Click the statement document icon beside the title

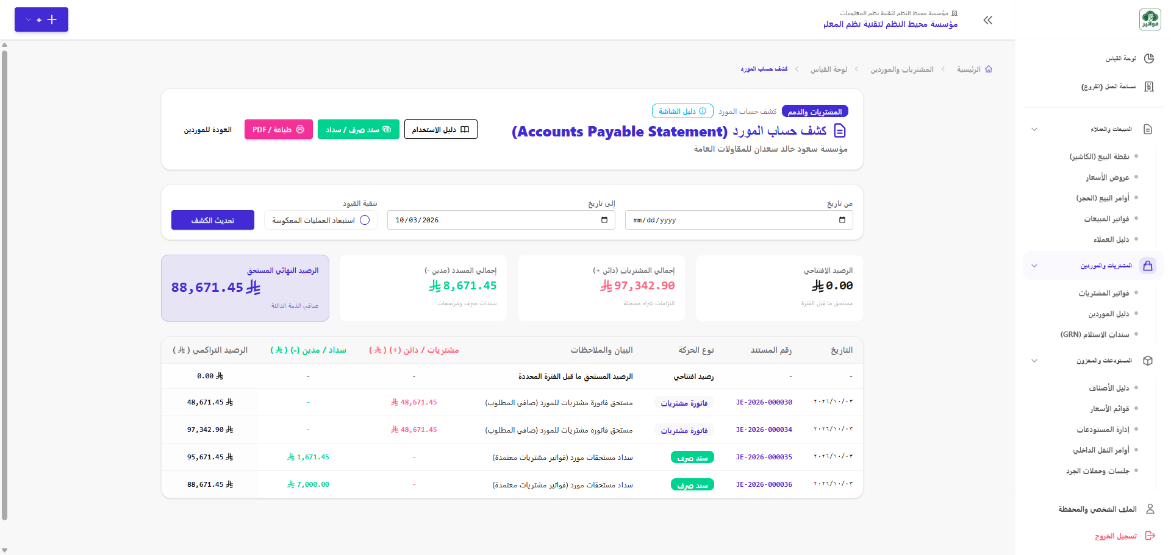point(840,130)
